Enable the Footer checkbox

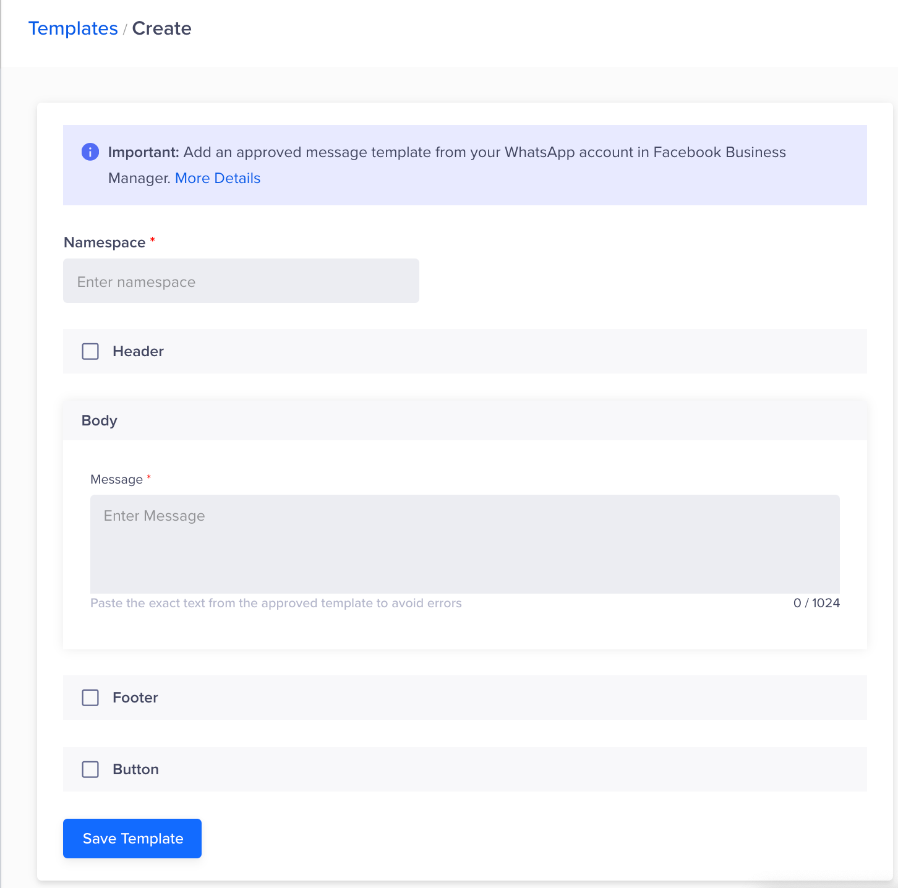(x=90, y=698)
